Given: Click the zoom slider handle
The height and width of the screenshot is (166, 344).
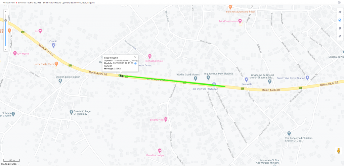Looking at the screenshot, I should click(x=6, y=20).
